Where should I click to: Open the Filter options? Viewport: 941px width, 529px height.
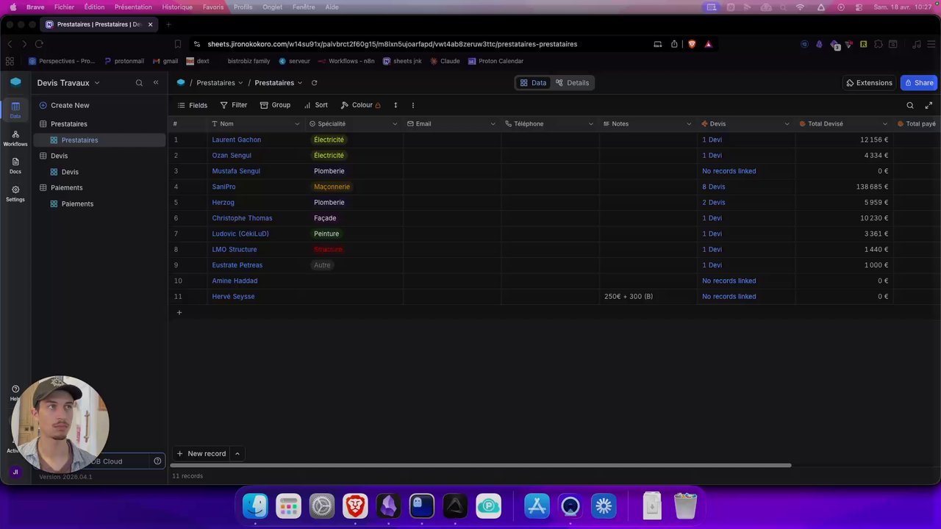(234, 105)
